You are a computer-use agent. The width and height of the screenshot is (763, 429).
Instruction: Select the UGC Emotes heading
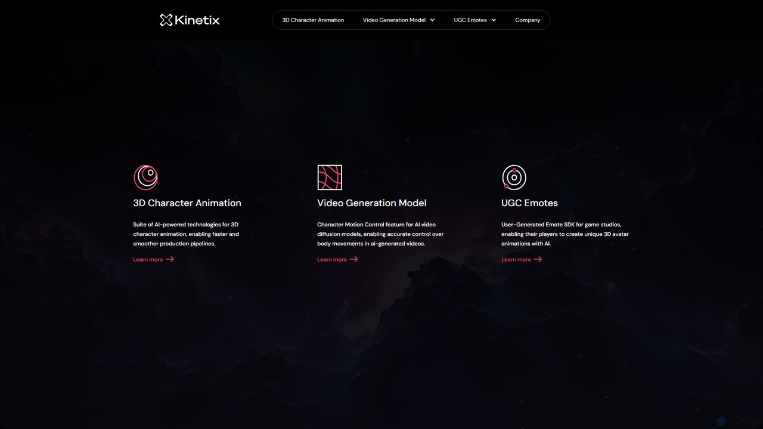point(529,203)
